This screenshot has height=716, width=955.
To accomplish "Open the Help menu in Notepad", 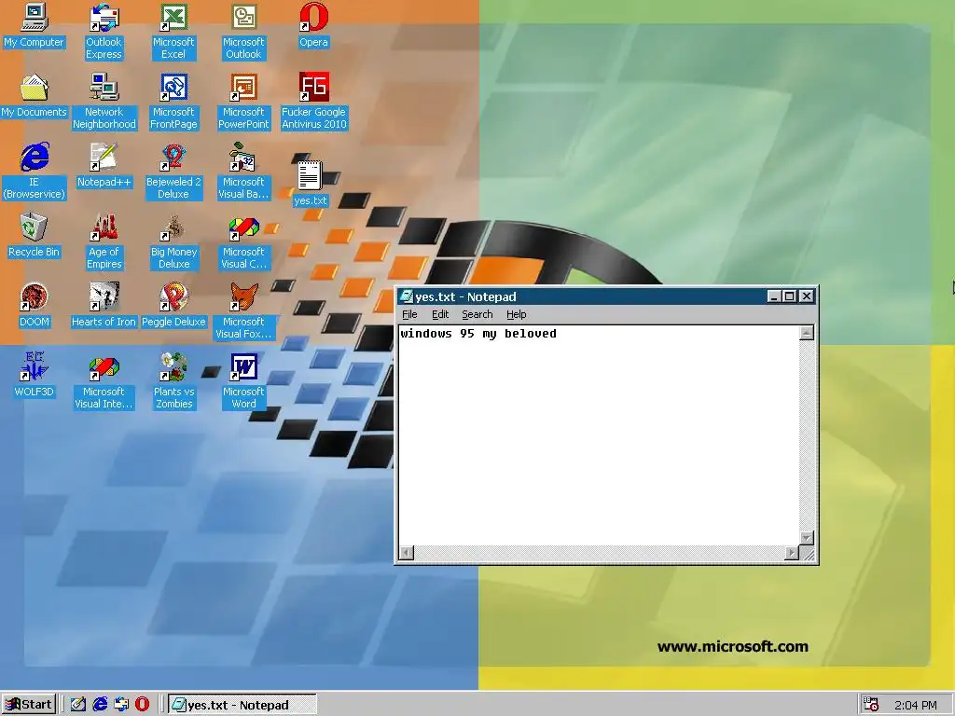I will (x=516, y=314).
